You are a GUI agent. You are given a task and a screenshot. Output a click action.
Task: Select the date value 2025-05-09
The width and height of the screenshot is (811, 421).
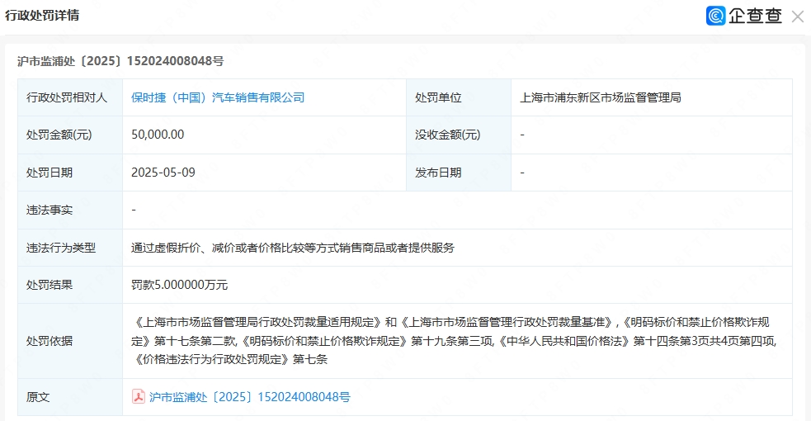tap(163, 173)
